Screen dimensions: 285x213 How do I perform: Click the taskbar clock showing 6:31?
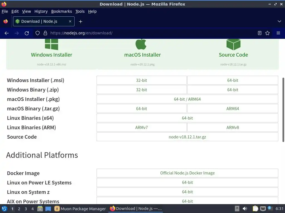(279, 209)
